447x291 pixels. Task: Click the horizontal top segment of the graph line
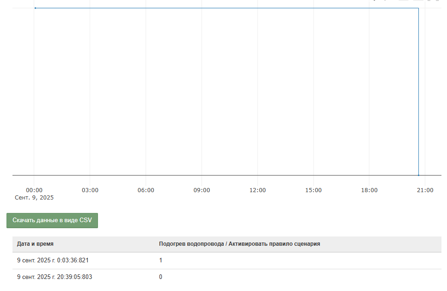point(227,8)
